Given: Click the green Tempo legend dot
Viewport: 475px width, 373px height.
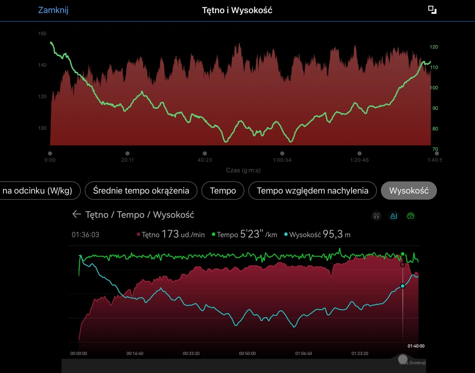Looking at the screenshot, I should point(213,234).
